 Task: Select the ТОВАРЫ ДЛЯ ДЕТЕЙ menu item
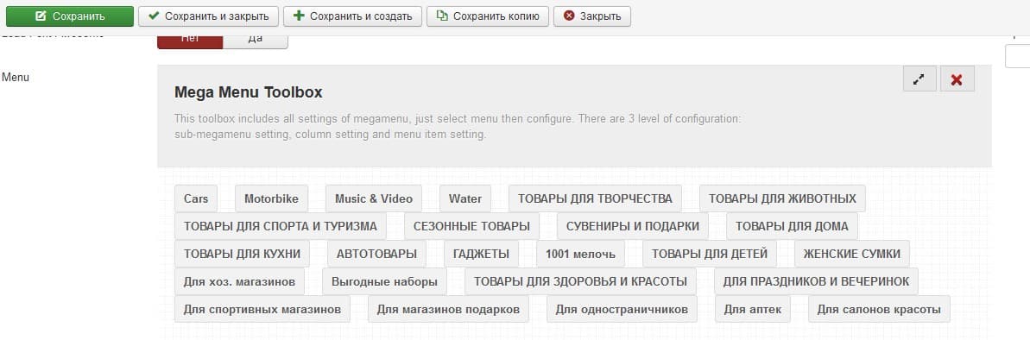(x=710, y=254)
